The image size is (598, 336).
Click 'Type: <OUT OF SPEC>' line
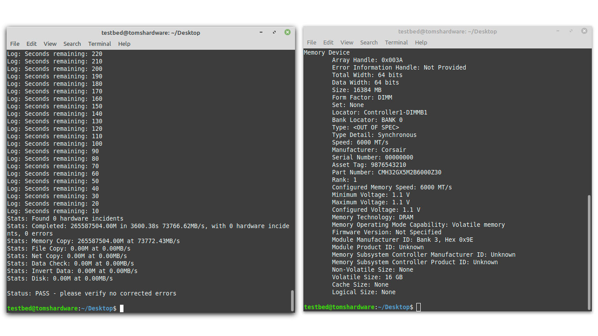pyautogui.click(x=366, y=127)
